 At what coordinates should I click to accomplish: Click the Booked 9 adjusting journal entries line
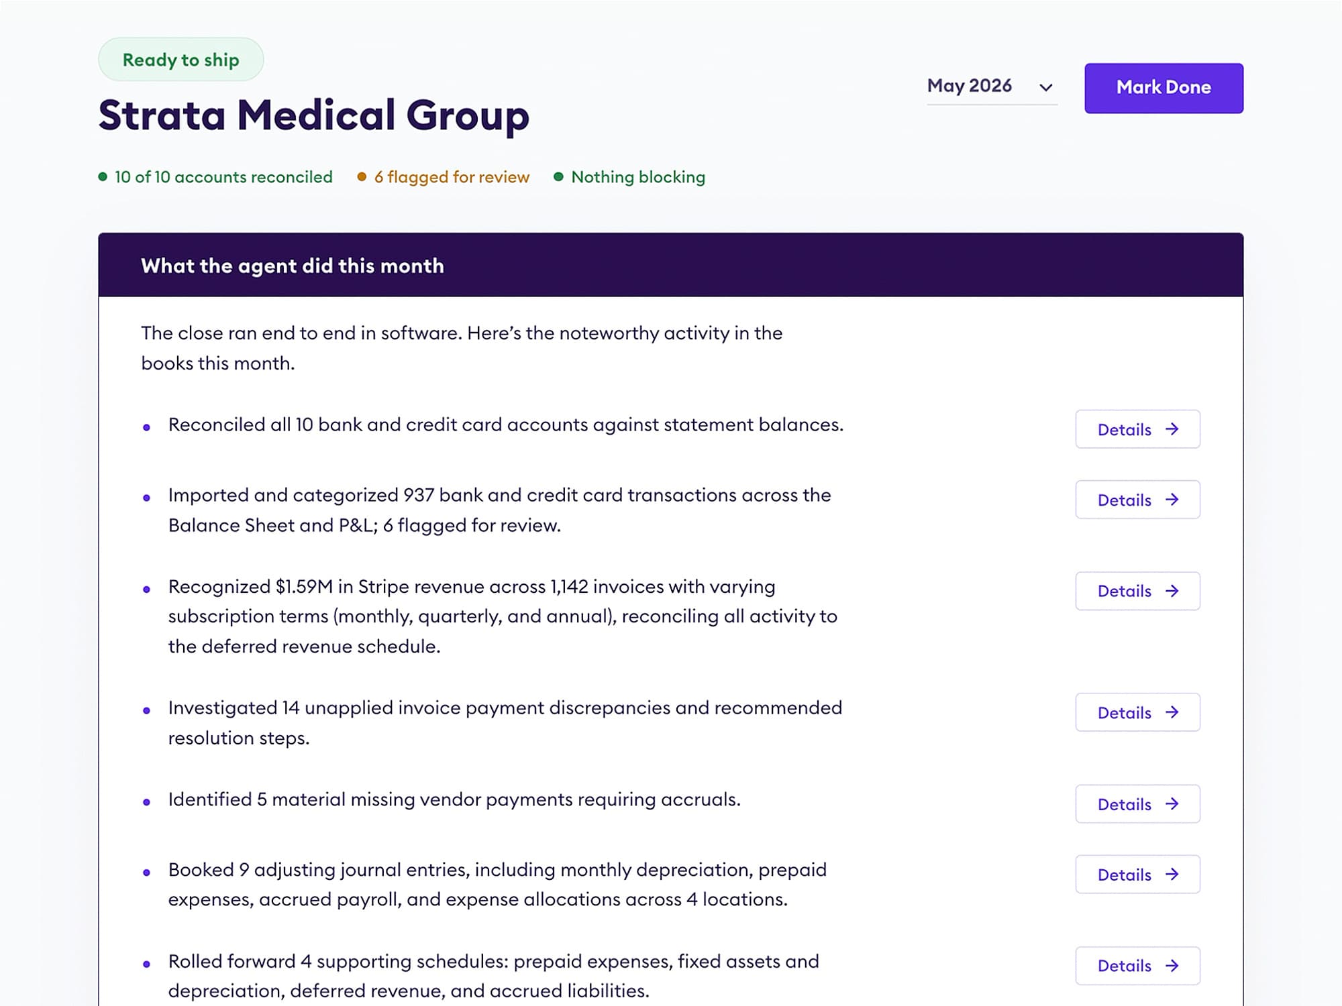pos(497,885)
